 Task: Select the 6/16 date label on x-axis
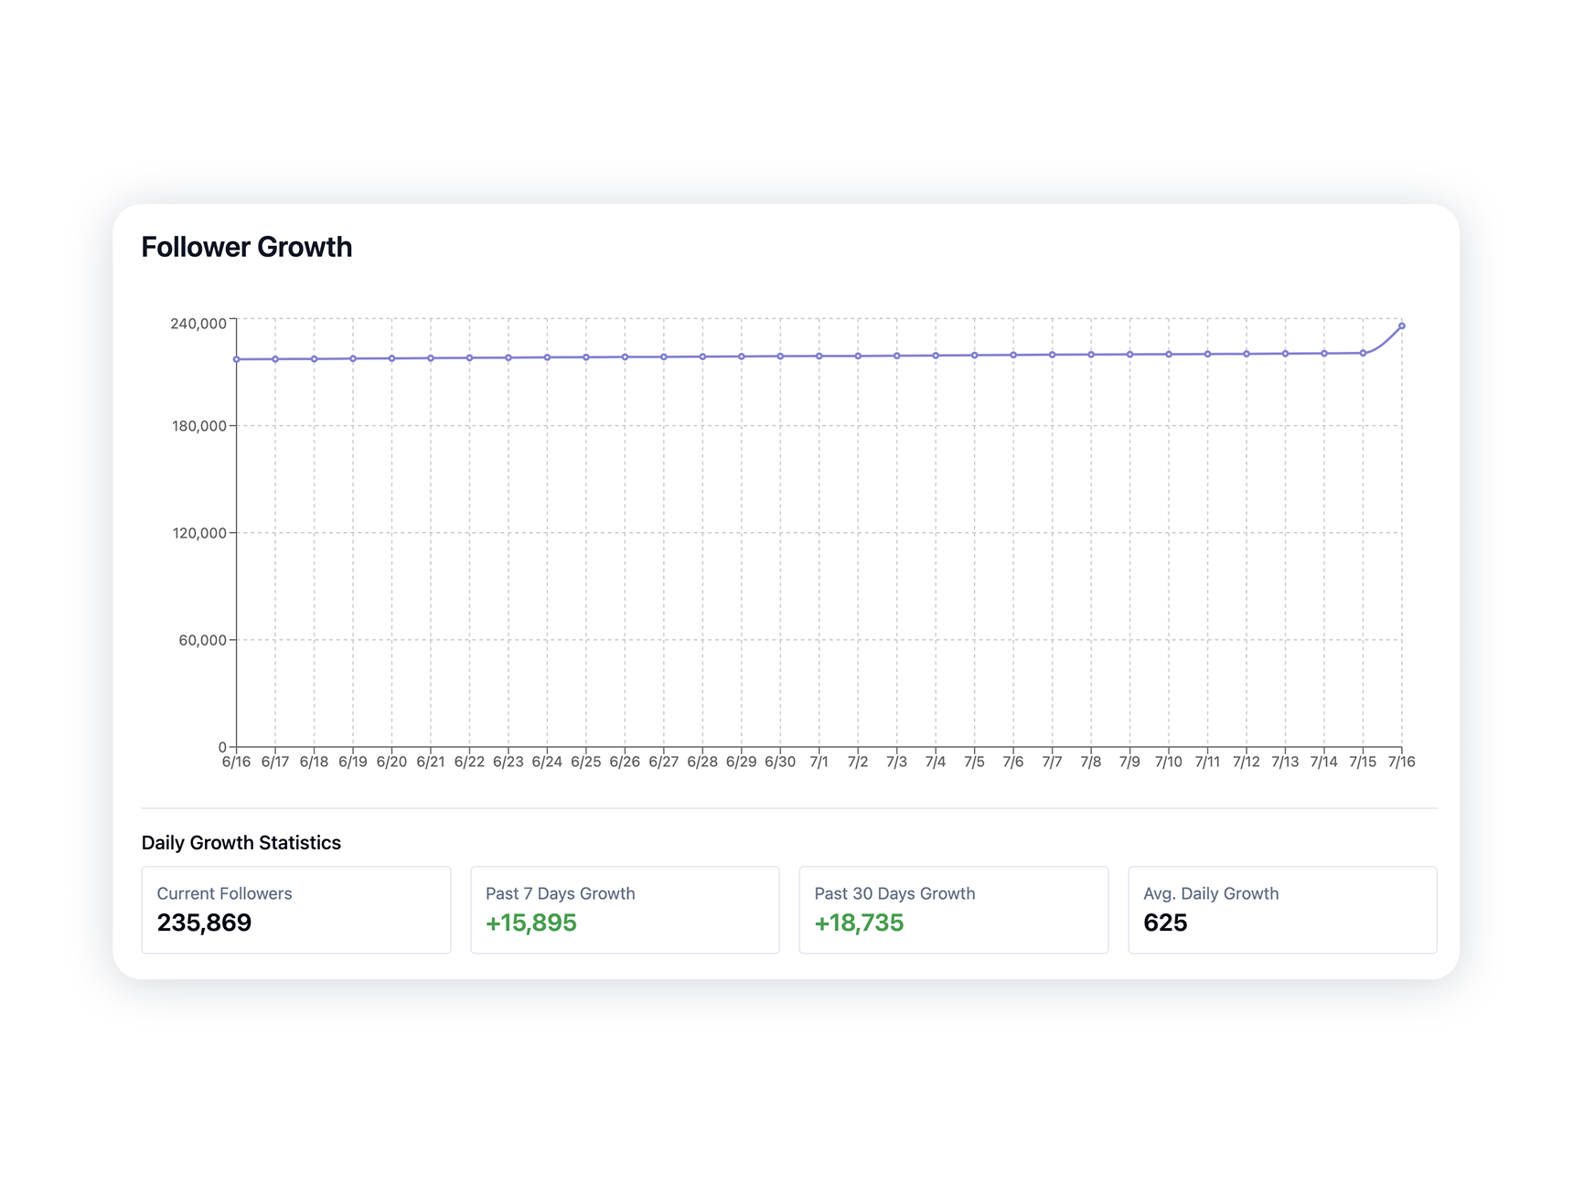[x=236, y=760]
